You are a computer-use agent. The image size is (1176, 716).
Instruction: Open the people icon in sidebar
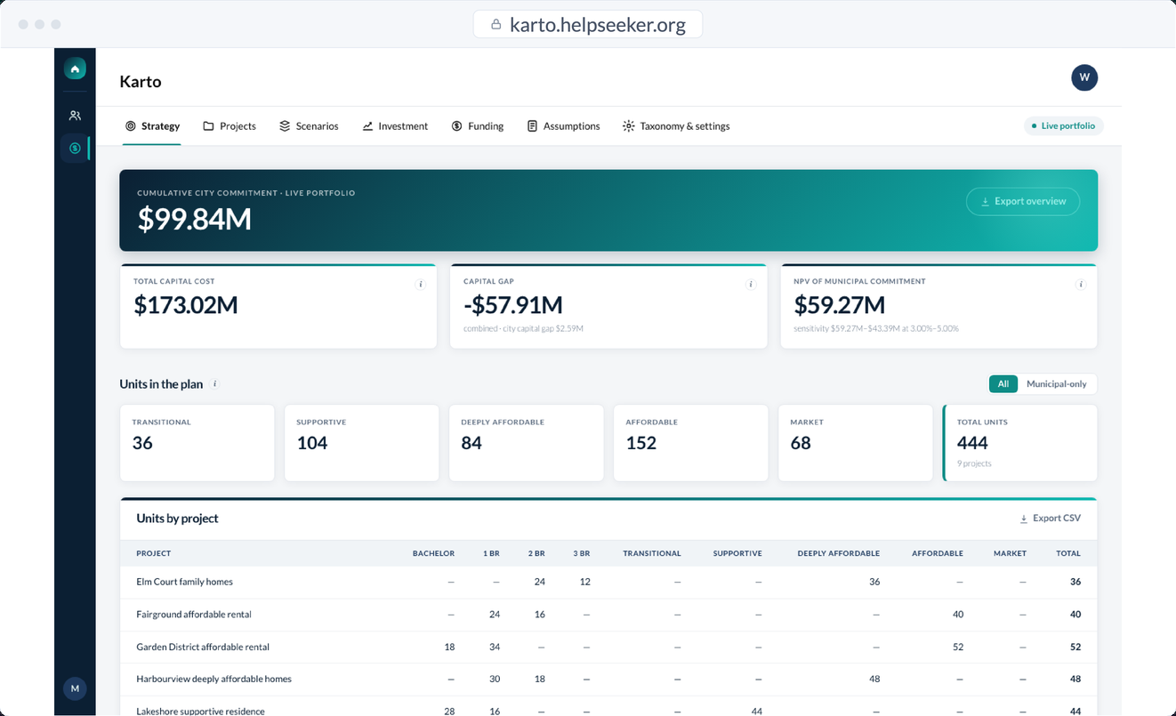(75, 116)
